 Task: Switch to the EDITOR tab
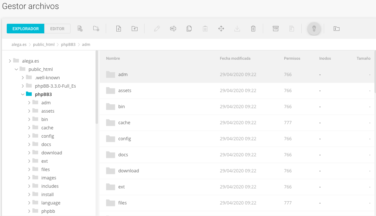pos(57,29)
